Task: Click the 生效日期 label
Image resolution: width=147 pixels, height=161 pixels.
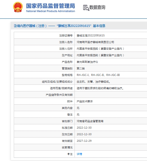Action: coord(67,134)
